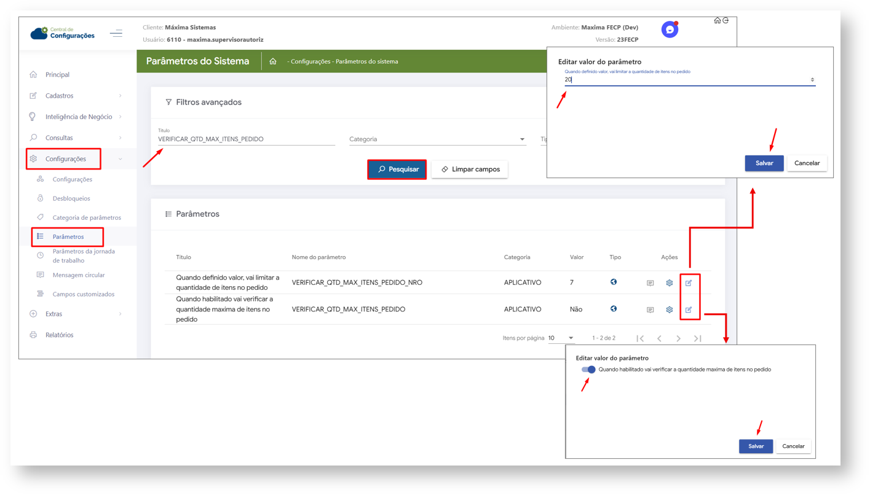Click the globe type icon in first row

(614, 283)
